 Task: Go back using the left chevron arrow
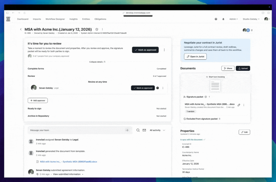tap(21, 29)
